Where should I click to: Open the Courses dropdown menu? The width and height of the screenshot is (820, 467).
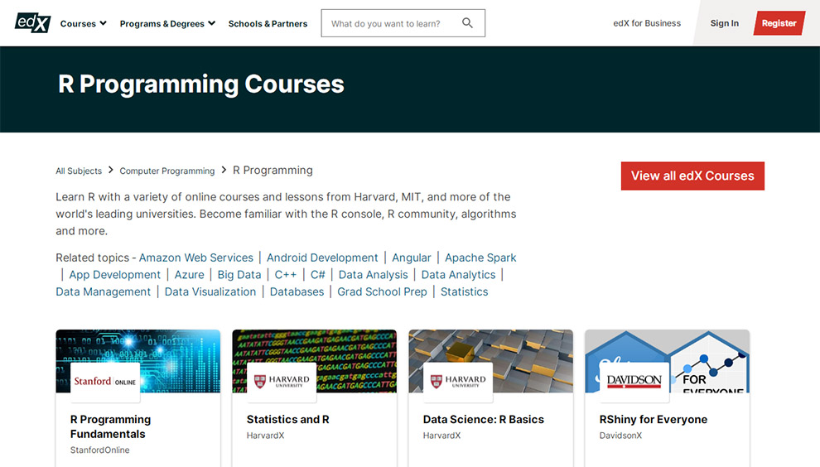pyautogui.click(x=83, y=23)
